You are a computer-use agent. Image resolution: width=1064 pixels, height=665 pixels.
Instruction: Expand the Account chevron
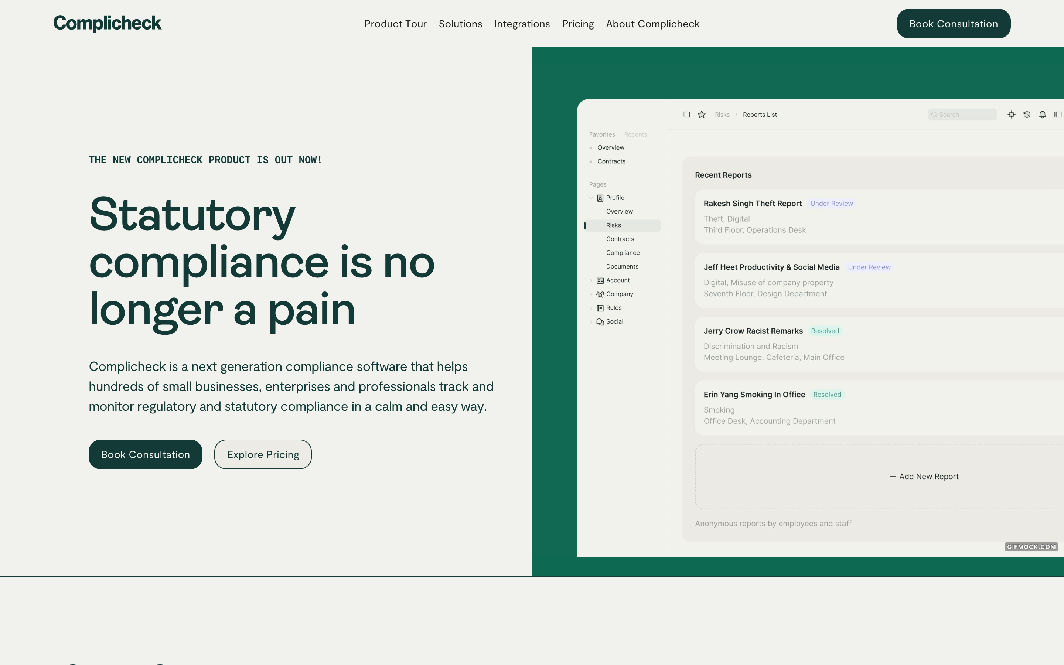pos(590,281)
